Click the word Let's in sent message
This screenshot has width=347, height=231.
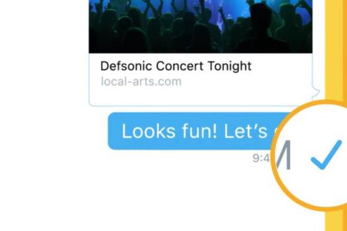246,131
